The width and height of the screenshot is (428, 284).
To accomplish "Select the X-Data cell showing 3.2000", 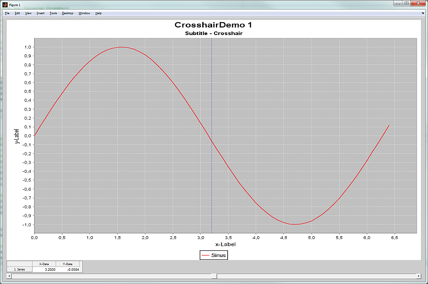I will [x=44, y=269].
